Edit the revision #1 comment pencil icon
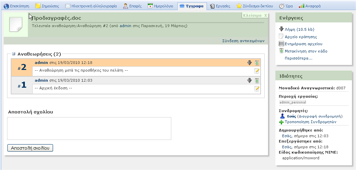Screen dimensions: 356x170 [257, 88]
